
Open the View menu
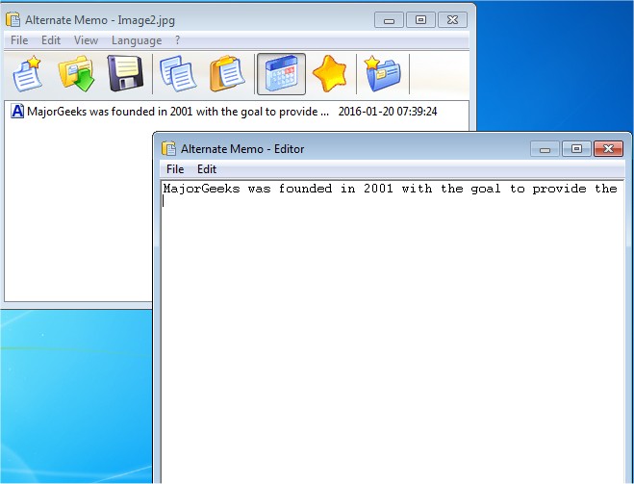[x=86, y=40]
